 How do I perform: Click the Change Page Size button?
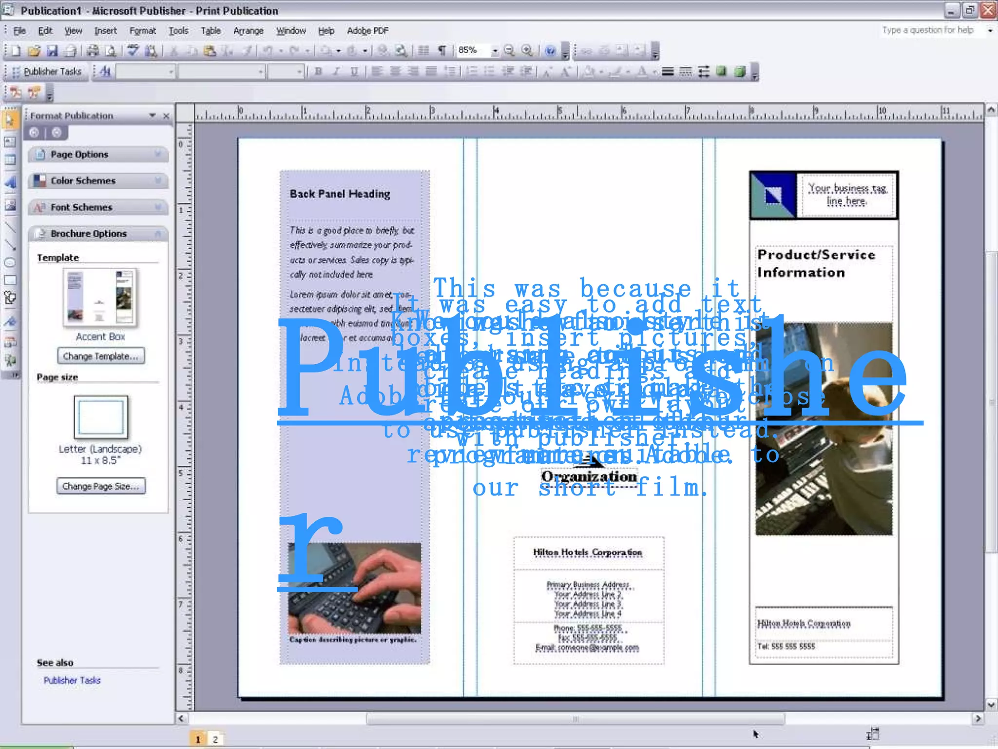[x=101, y=486]
